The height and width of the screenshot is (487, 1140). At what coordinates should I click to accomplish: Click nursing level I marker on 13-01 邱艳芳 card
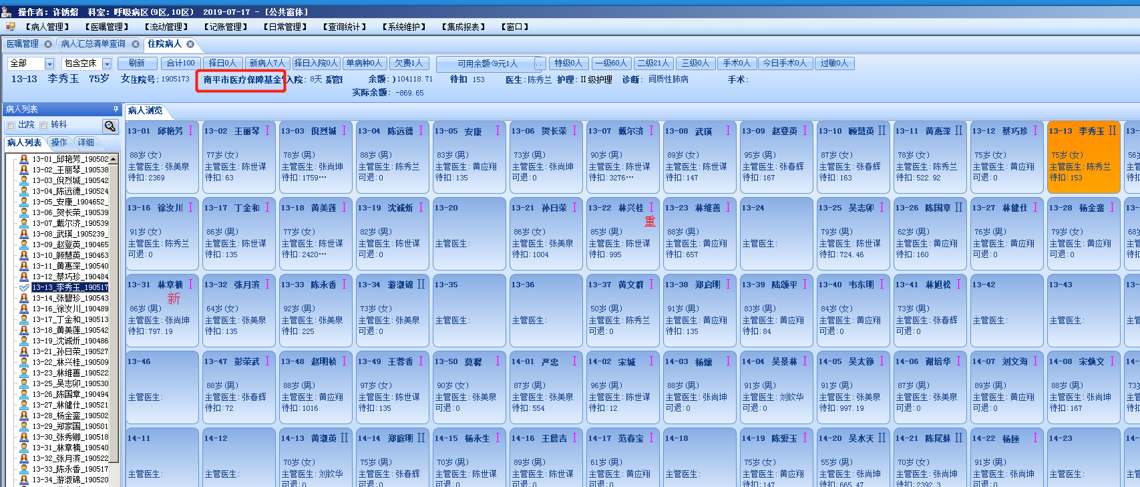(190, 131)
